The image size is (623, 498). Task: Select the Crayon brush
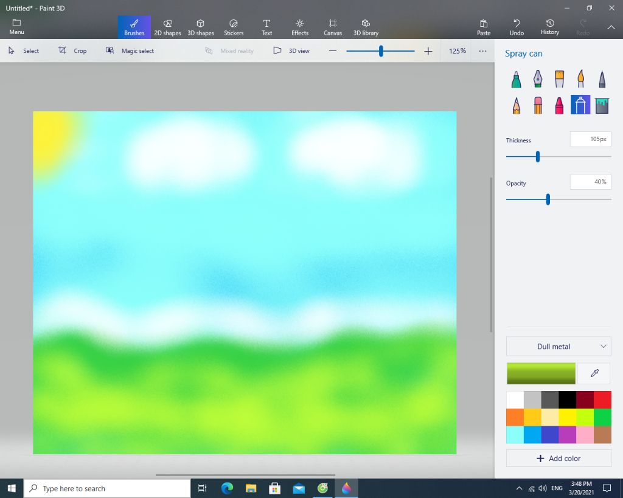pyautogui.click(x=559, y=106)
